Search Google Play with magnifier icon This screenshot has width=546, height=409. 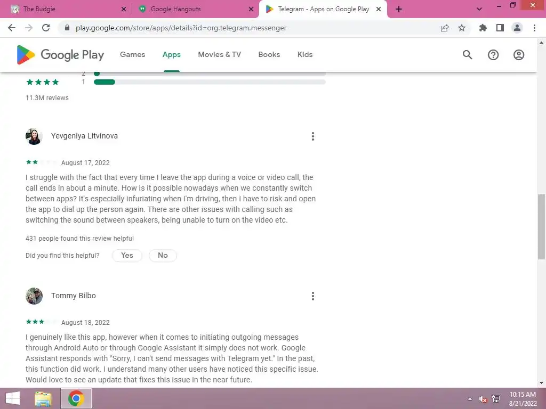coord(467,55)
